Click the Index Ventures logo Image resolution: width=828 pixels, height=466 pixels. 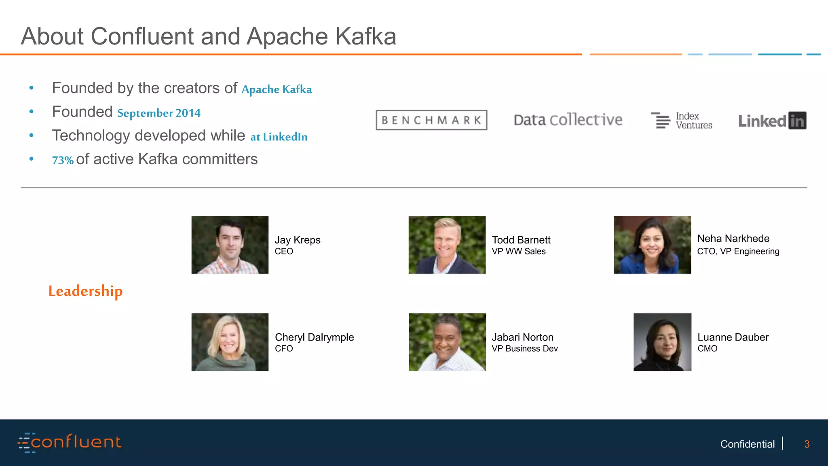pos(682,121)
